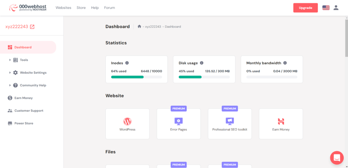Screen dimensions: 348x168
Task: Open the Professional SEO toolkit card
Action: pyautogui.click(x=230, y=124)
